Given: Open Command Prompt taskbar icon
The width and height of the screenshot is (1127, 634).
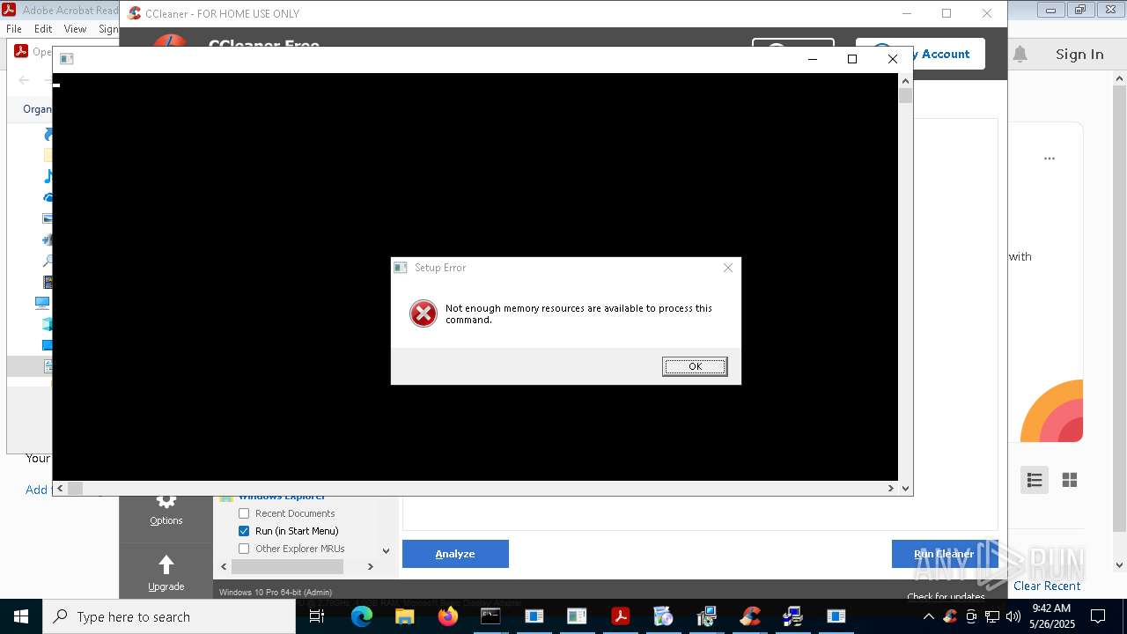Looking at the screenshot, I should tap(490, 616).
